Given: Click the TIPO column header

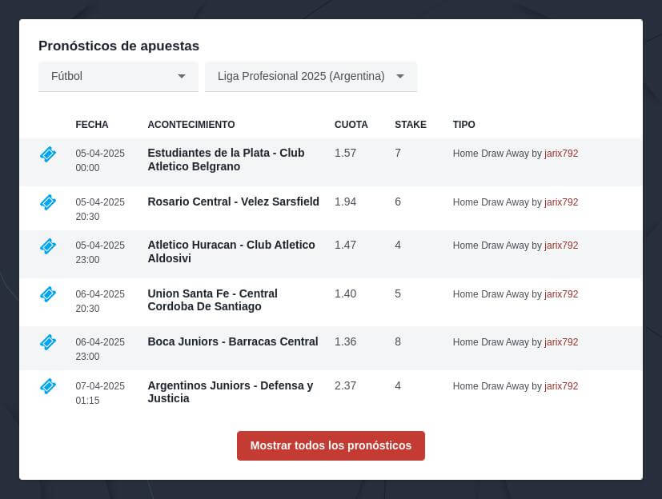Looking at the screenshot, I should click(464, 125).
